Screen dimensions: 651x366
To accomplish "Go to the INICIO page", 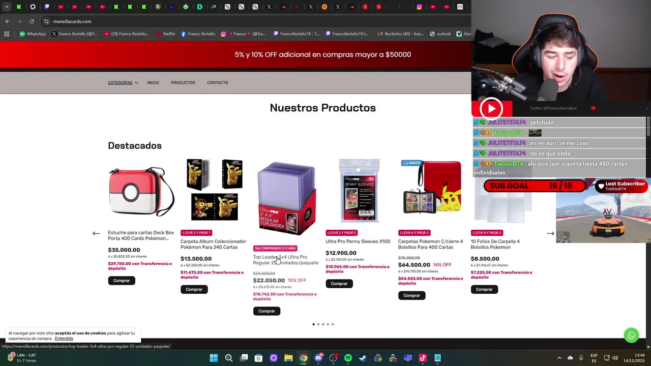I will click(153, 83).
